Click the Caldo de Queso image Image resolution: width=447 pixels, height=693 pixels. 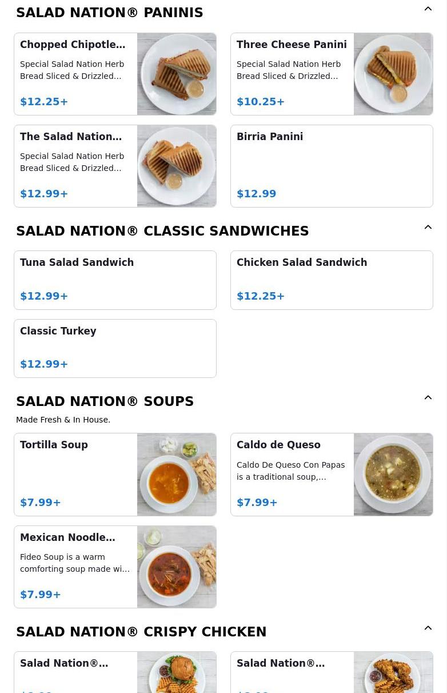(x=393, y=475)
